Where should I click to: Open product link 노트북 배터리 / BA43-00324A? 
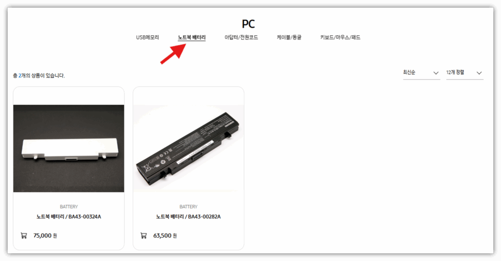68,217
